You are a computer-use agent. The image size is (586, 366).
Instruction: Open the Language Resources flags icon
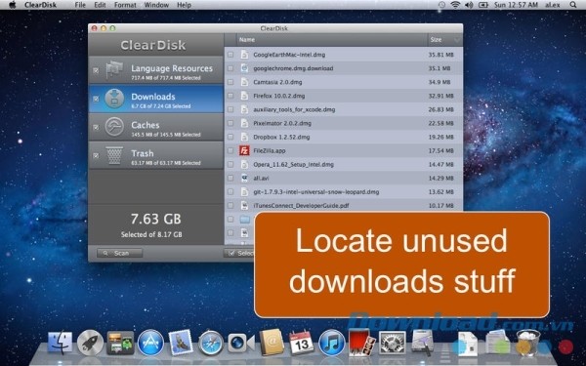click(x=114, y=70)
